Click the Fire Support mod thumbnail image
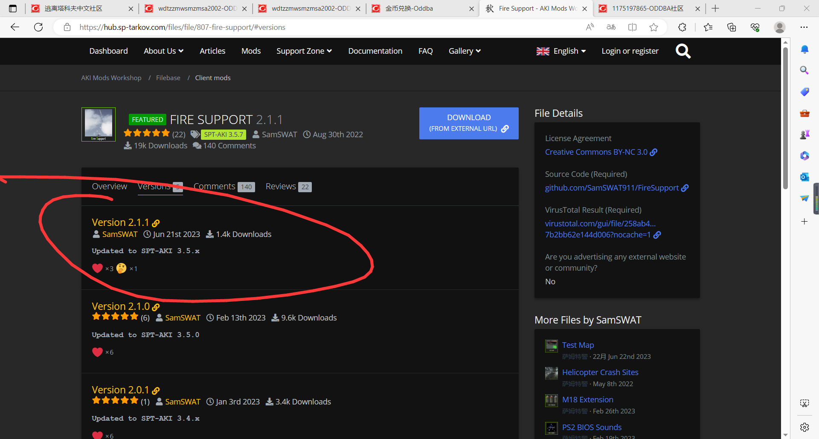819x439 pixels. (x=99, y=124)
